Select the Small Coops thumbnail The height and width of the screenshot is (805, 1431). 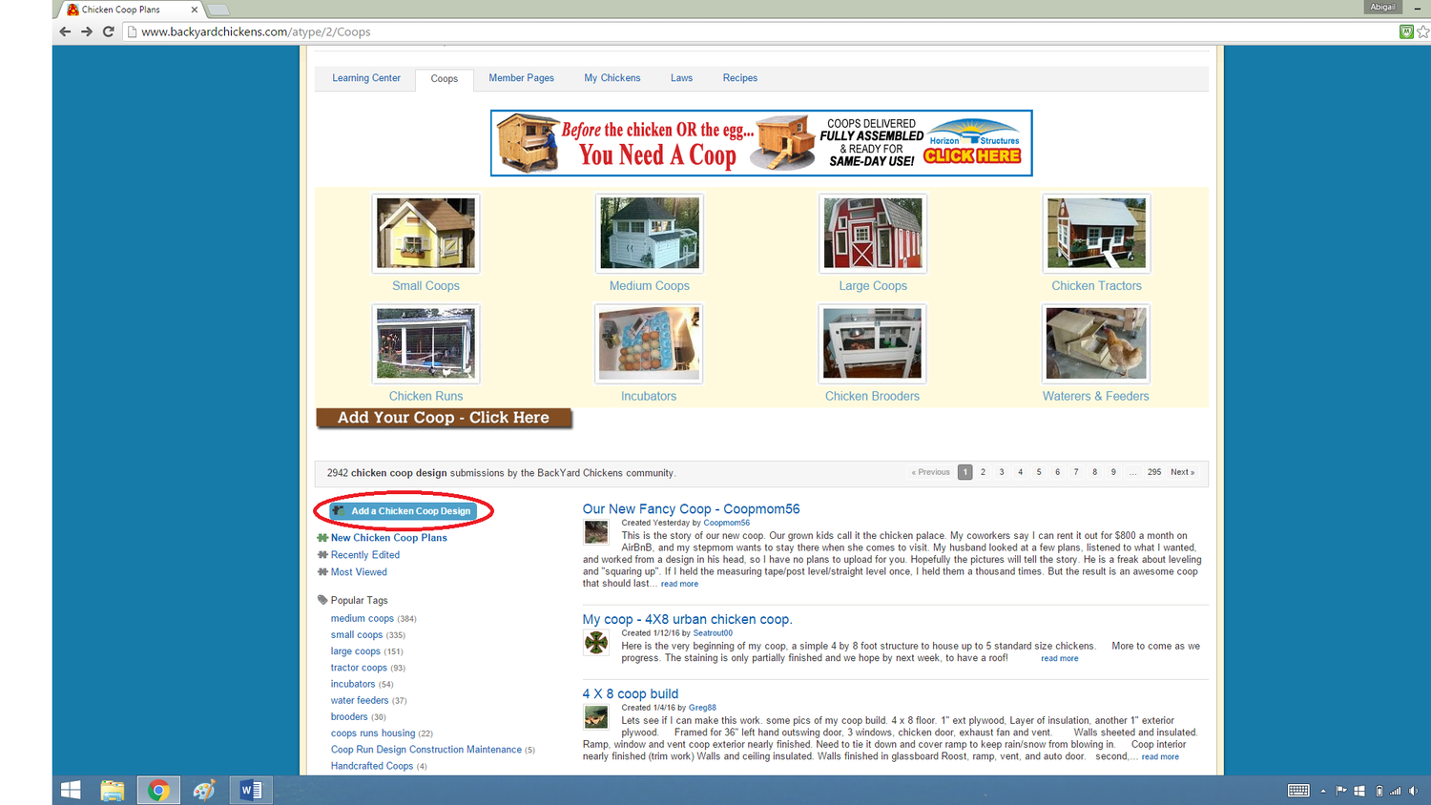425,234
